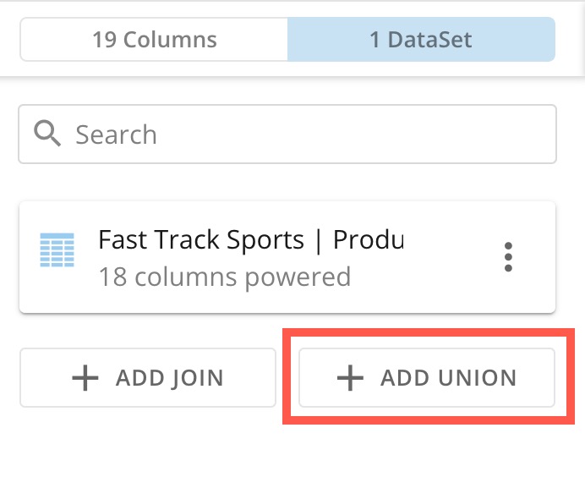Click the 'ADD UNION' text label
The image size is (585, 477).
(448, 378)
